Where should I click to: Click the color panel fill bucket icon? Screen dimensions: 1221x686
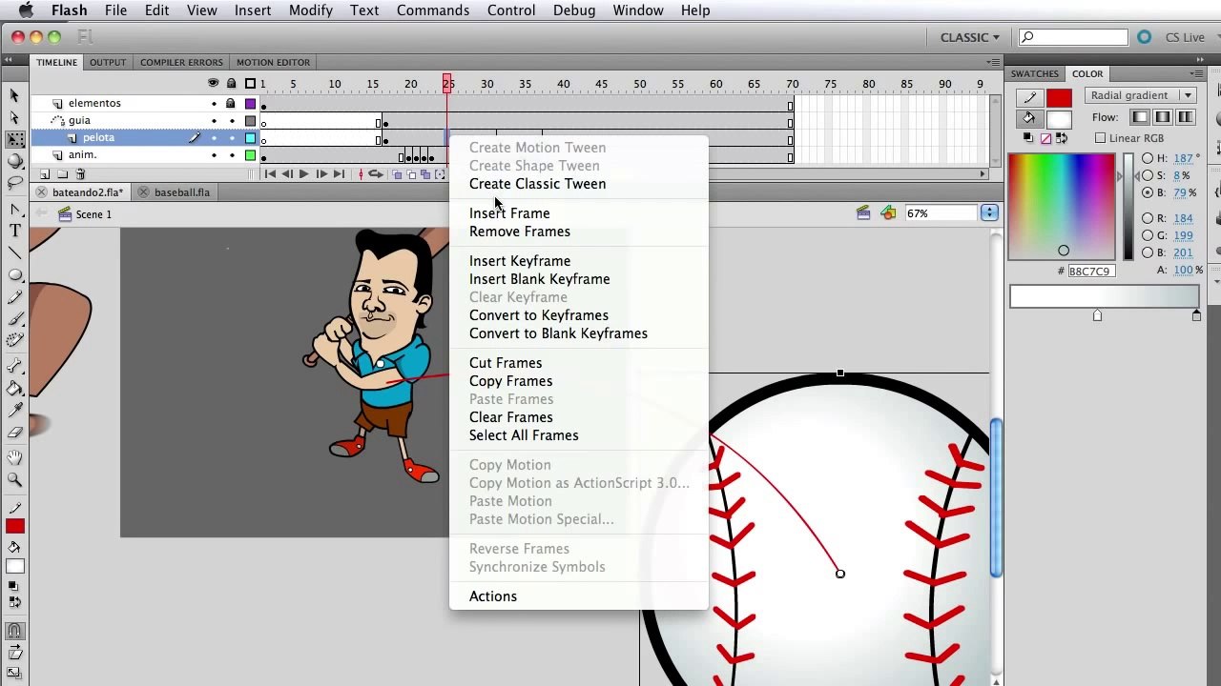pos(1029,119)
